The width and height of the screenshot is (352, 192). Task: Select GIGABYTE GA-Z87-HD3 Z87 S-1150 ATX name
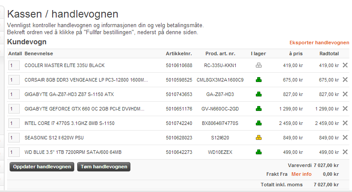(x=69, y=94)
